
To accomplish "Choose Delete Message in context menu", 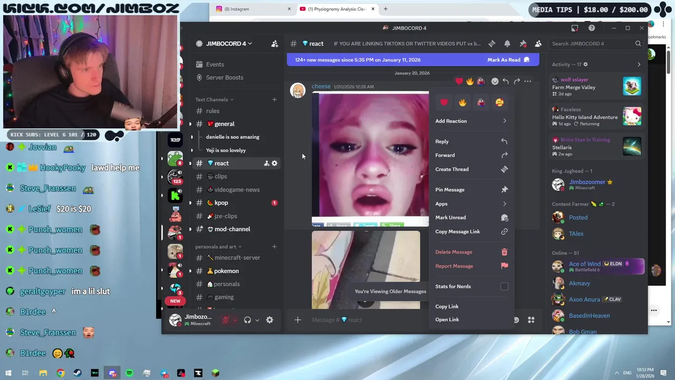I will (471, 252).
